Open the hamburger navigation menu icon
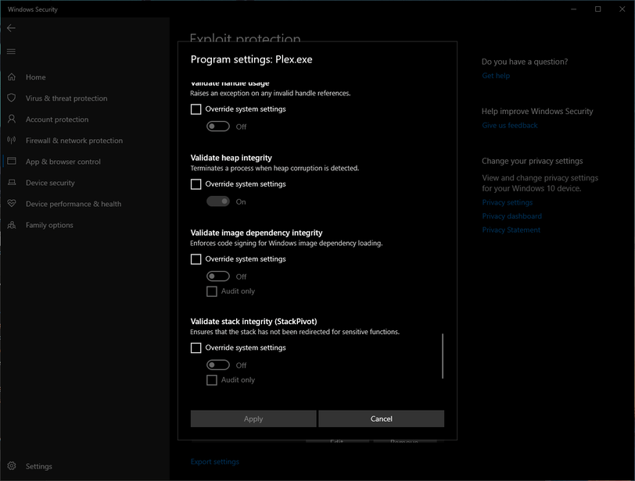Image resolution: width=635 pixels, height=481 pixels. point(11,52)
